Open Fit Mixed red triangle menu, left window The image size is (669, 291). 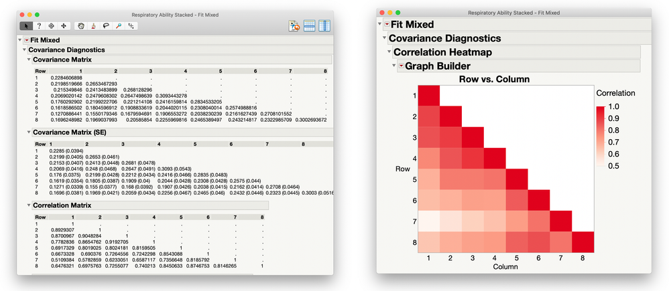(26, 40)
